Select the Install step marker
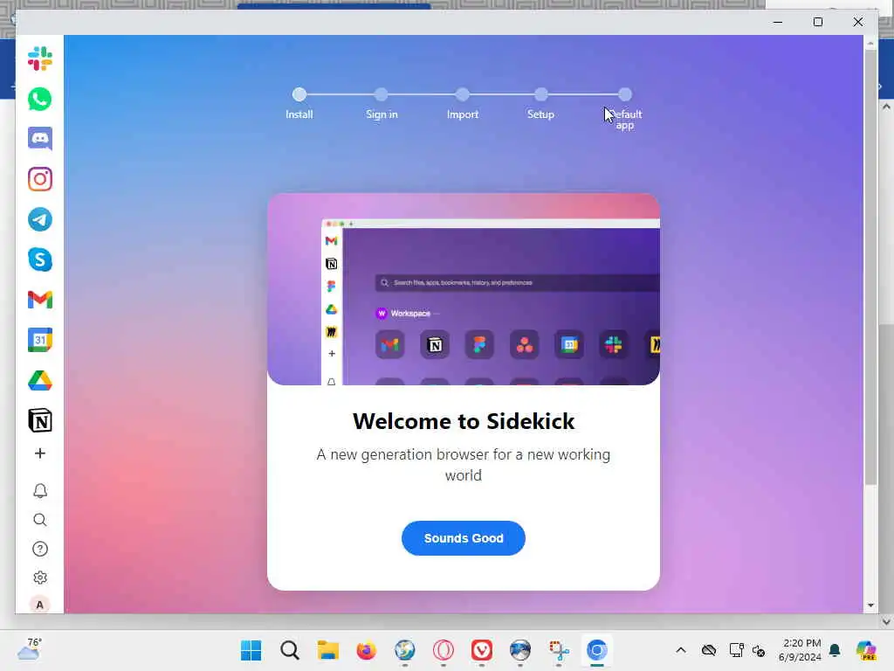The image size is (894, 671). [x=299, y=94]
